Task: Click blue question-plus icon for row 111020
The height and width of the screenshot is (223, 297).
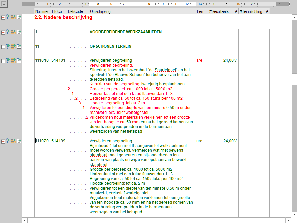Action: click(x=8, y=141)
